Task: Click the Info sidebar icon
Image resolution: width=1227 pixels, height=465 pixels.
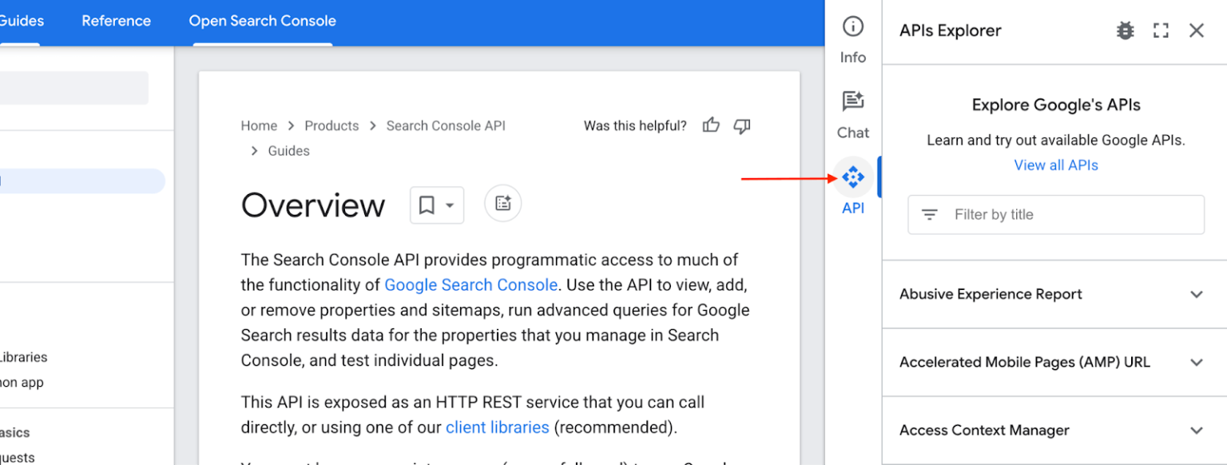Action: pyautogui.click(x=852, y=26)
